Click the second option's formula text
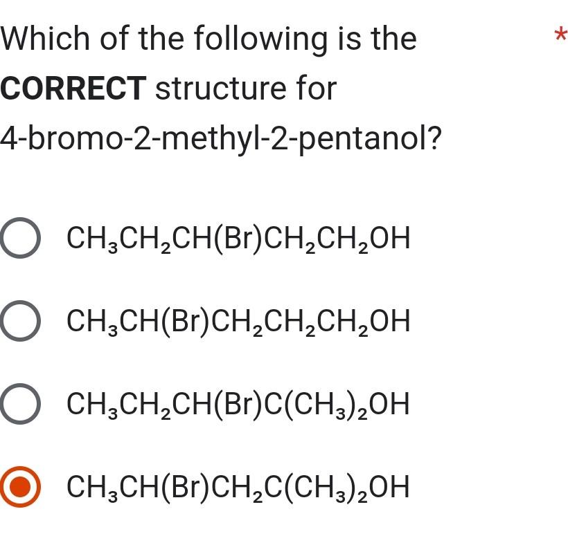Viewport: 568px width, 536px height. [237, 321]
